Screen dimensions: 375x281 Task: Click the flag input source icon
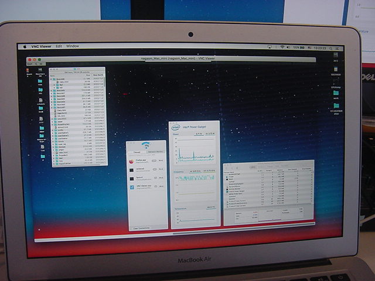click(x=309, y=48)
